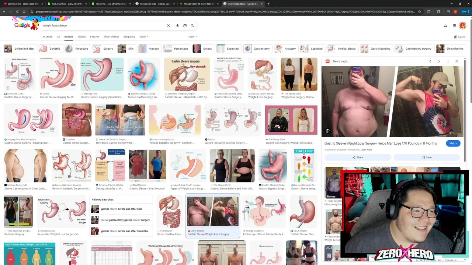Open the Mexico Bariatric TIMELINE image
Viewport: 472px width, 265px height.
[304, 166]
